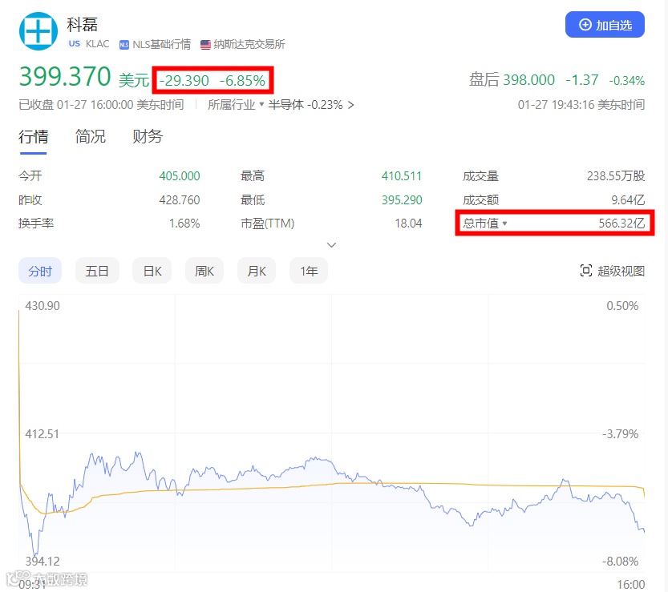Click the US market badge icon
The height and width of the screenshot is (592, 668).
coord(74,43)
